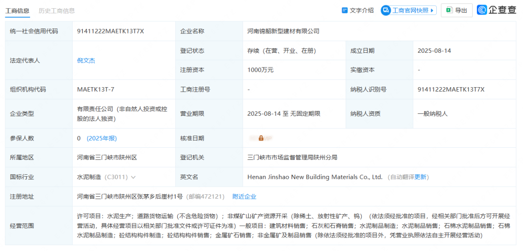This screenshot has height=251, width=523.
Task: Open the 历史工商信息 tab
Action: click(x=57, y=11)
